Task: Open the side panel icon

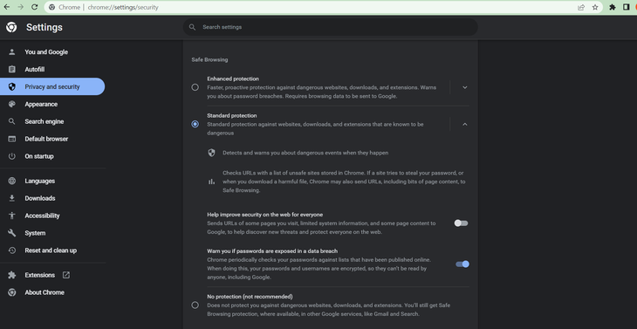Action: tap(626, 7)
